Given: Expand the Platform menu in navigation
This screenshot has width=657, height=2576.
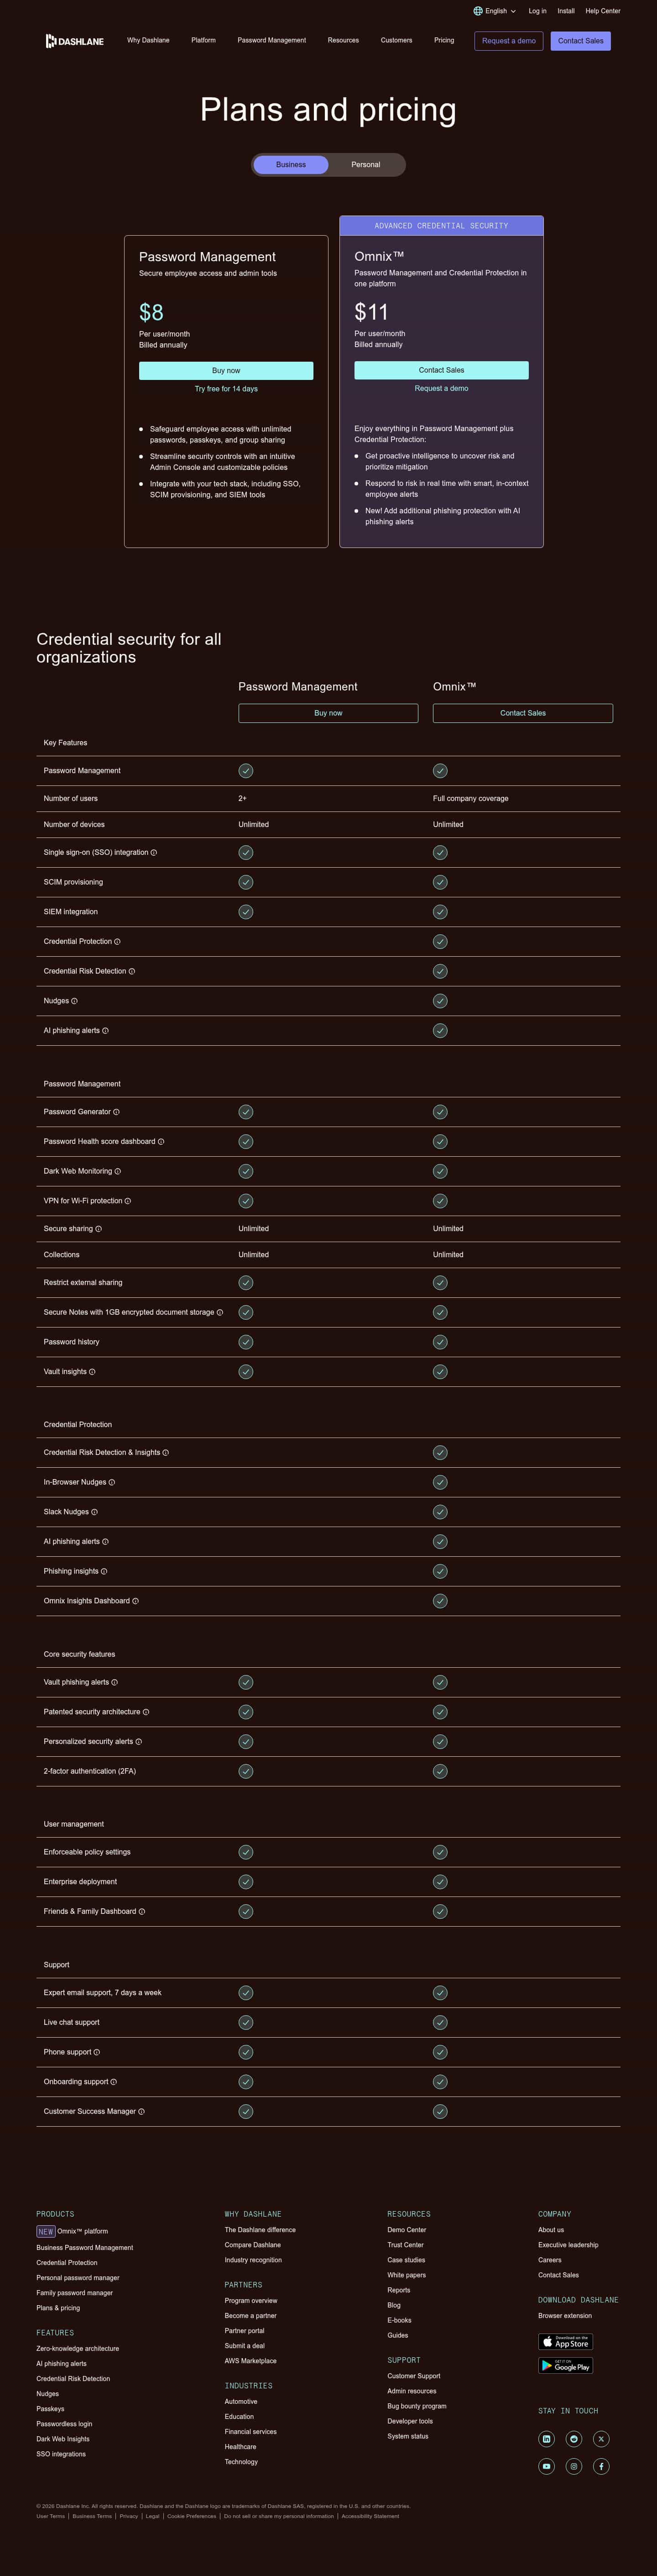Looking at the screenshot, I should click(203, 41).
